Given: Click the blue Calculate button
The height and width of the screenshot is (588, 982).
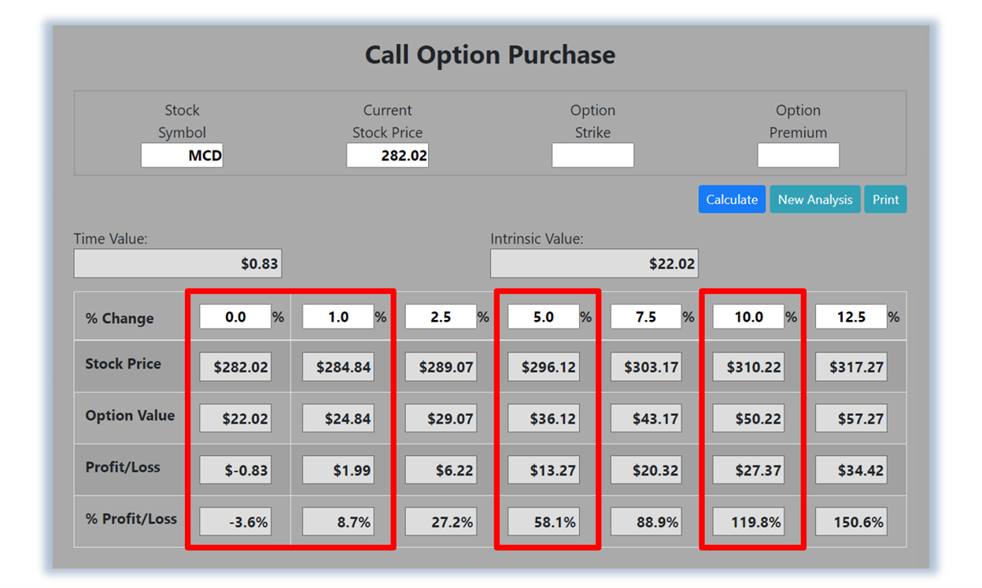Looking at the screenshot, I should pos(731,200).
